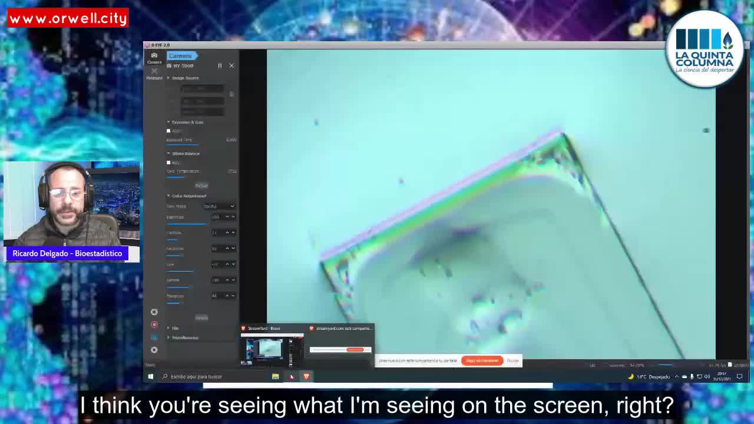Screen dimensions: 754x424
Task: Click Ocultar on the sharing bar
Action: click(512, 360)
